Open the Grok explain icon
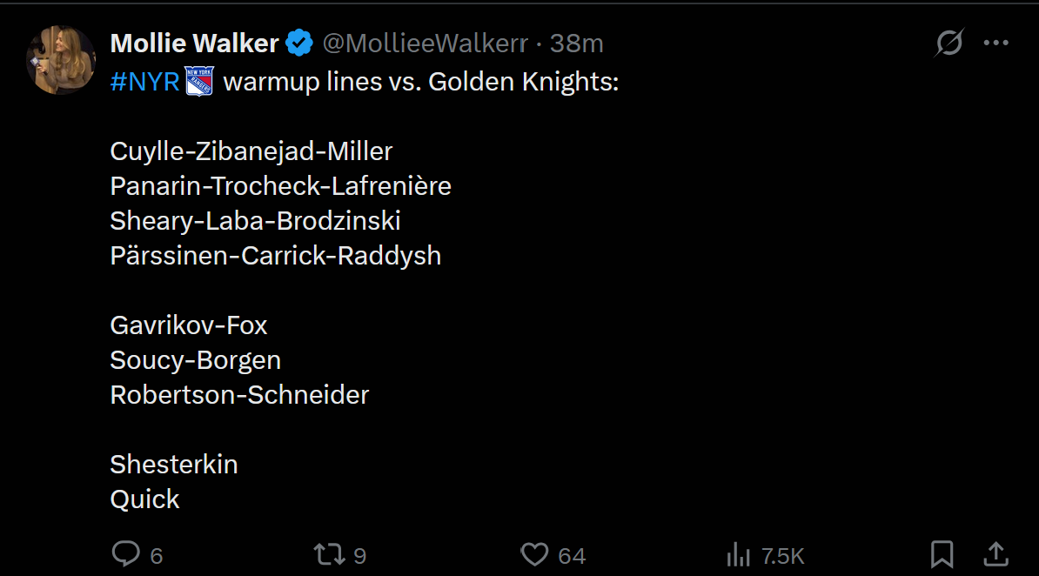The width and height of the screenshot is (1039, 576). point(949,43)
